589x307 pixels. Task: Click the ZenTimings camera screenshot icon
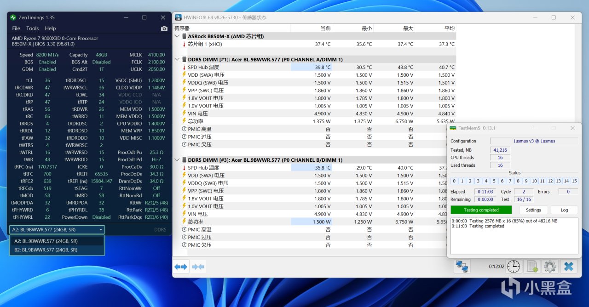164,28
